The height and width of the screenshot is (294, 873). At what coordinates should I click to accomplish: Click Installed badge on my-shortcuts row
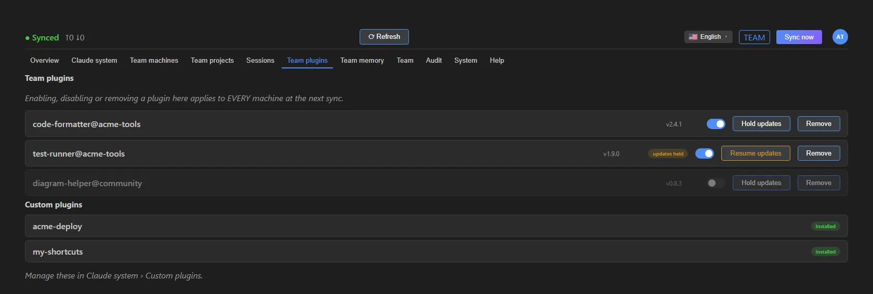(825, 252)
